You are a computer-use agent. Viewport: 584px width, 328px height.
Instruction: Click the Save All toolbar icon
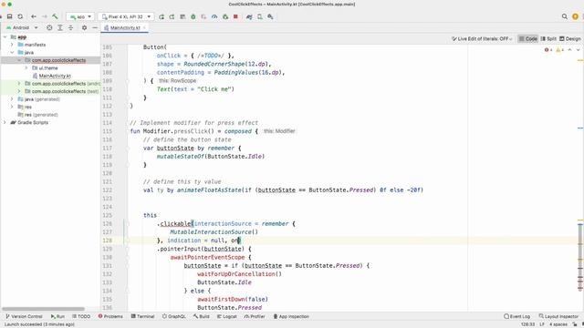(10, 16)
